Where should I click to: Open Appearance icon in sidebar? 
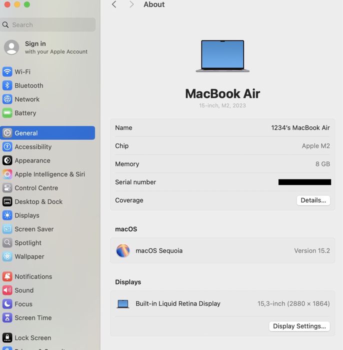[x=7, y=160]
